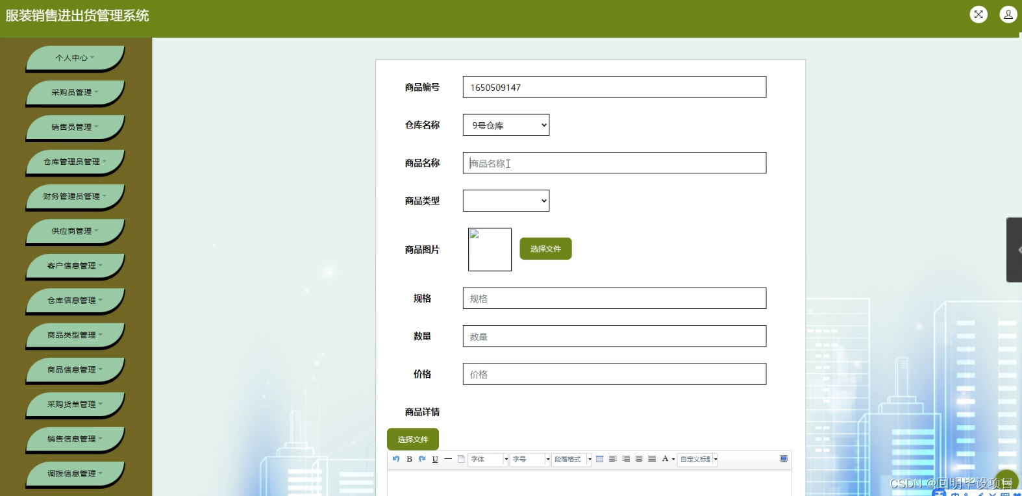Expand 调拨信息管理 sidebar menu
Image resolution: width=1022 pixels, height=496 pixels.
[x=75, y=474]
